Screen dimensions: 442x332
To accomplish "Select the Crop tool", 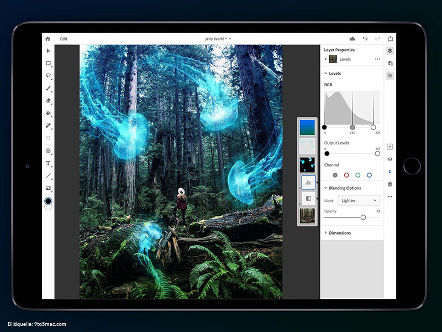I will click(x=49, y=138).
